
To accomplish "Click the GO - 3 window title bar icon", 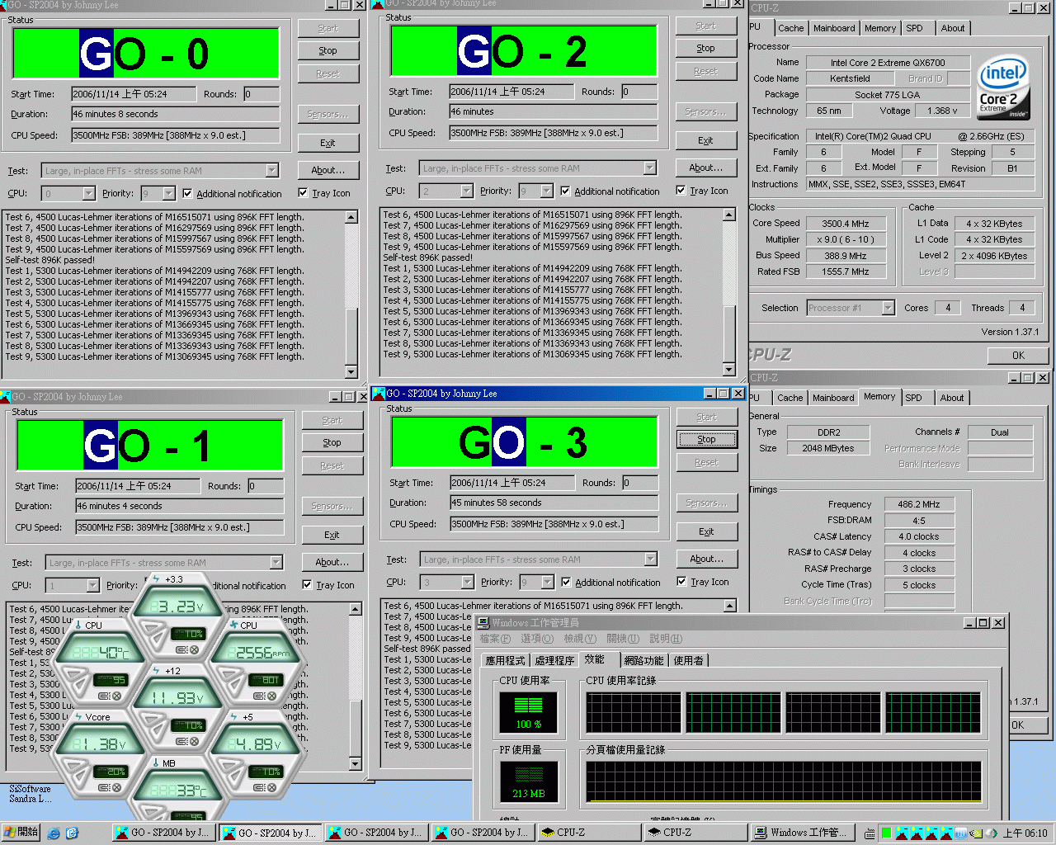I will [379, 394].
